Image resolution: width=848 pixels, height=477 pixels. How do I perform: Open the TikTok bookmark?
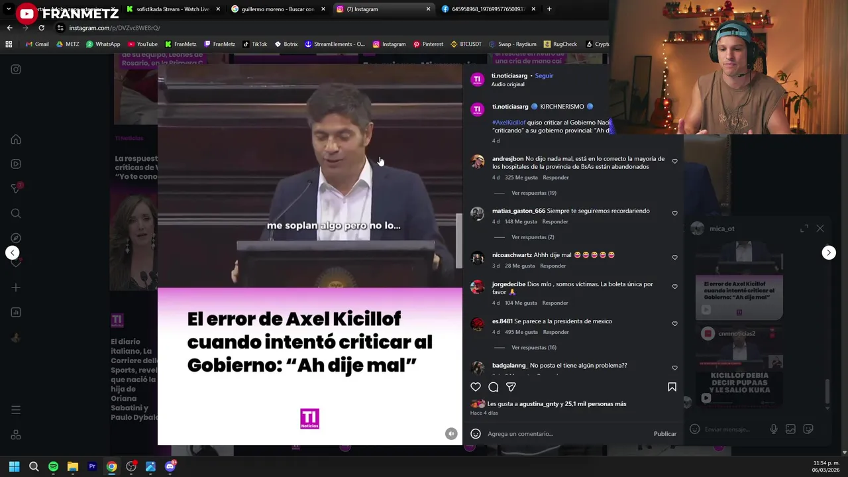click(x=254, y=44)
